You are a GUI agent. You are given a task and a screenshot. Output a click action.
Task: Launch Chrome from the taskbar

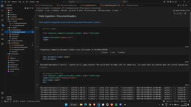90,104
